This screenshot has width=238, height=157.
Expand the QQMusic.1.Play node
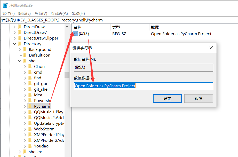point(25,112)
